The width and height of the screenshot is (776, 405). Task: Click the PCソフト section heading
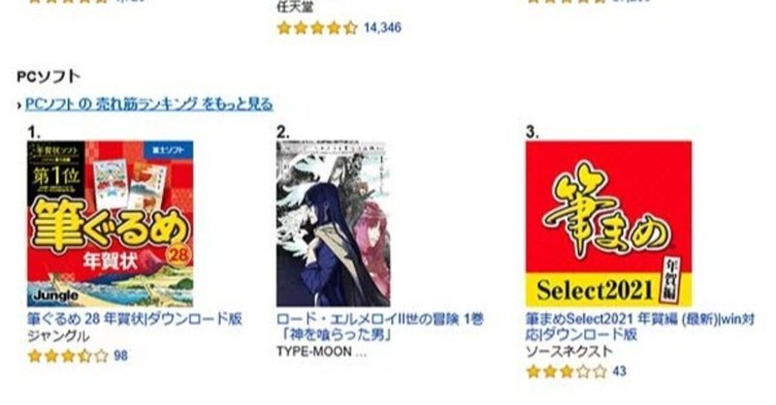(x=48, y=77)
